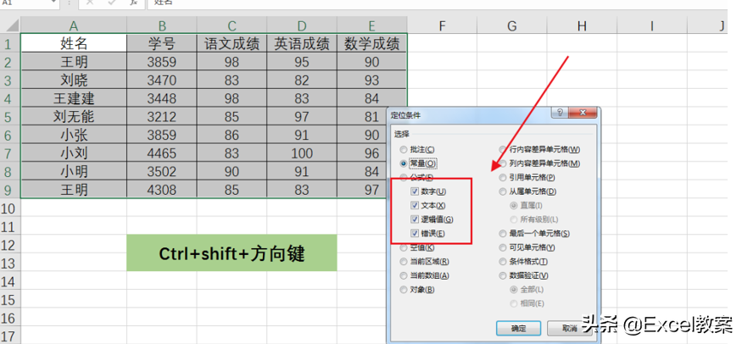Select the 数据验证(V) radio option
Screen dimensions: 742x344
[524, 275]
